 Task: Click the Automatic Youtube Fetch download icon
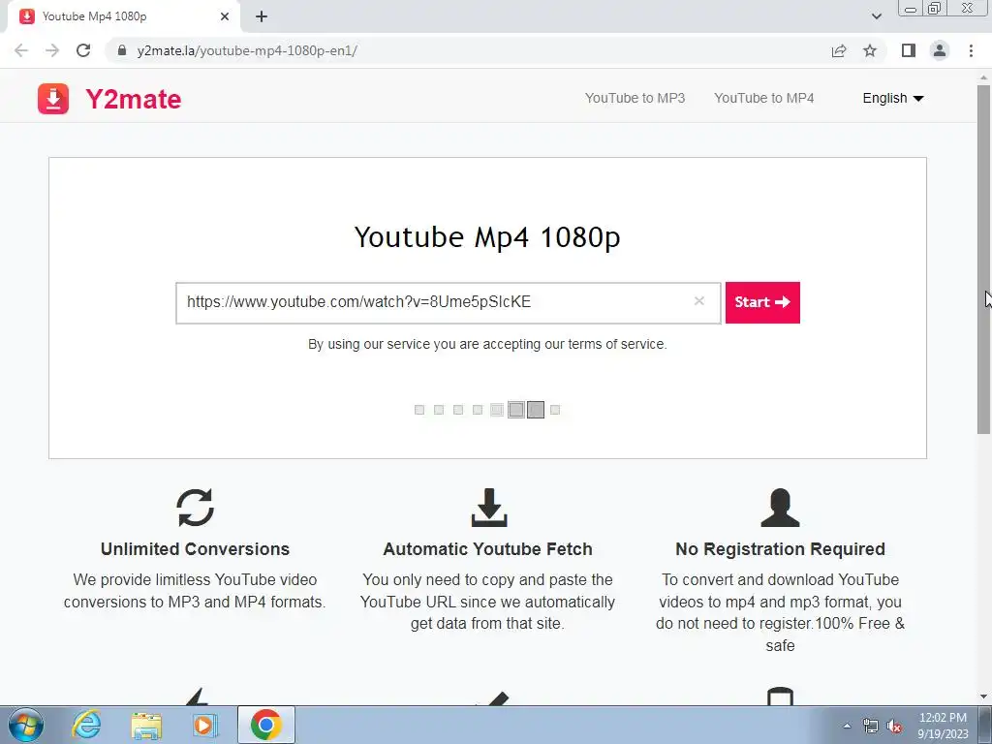[489, 508]
